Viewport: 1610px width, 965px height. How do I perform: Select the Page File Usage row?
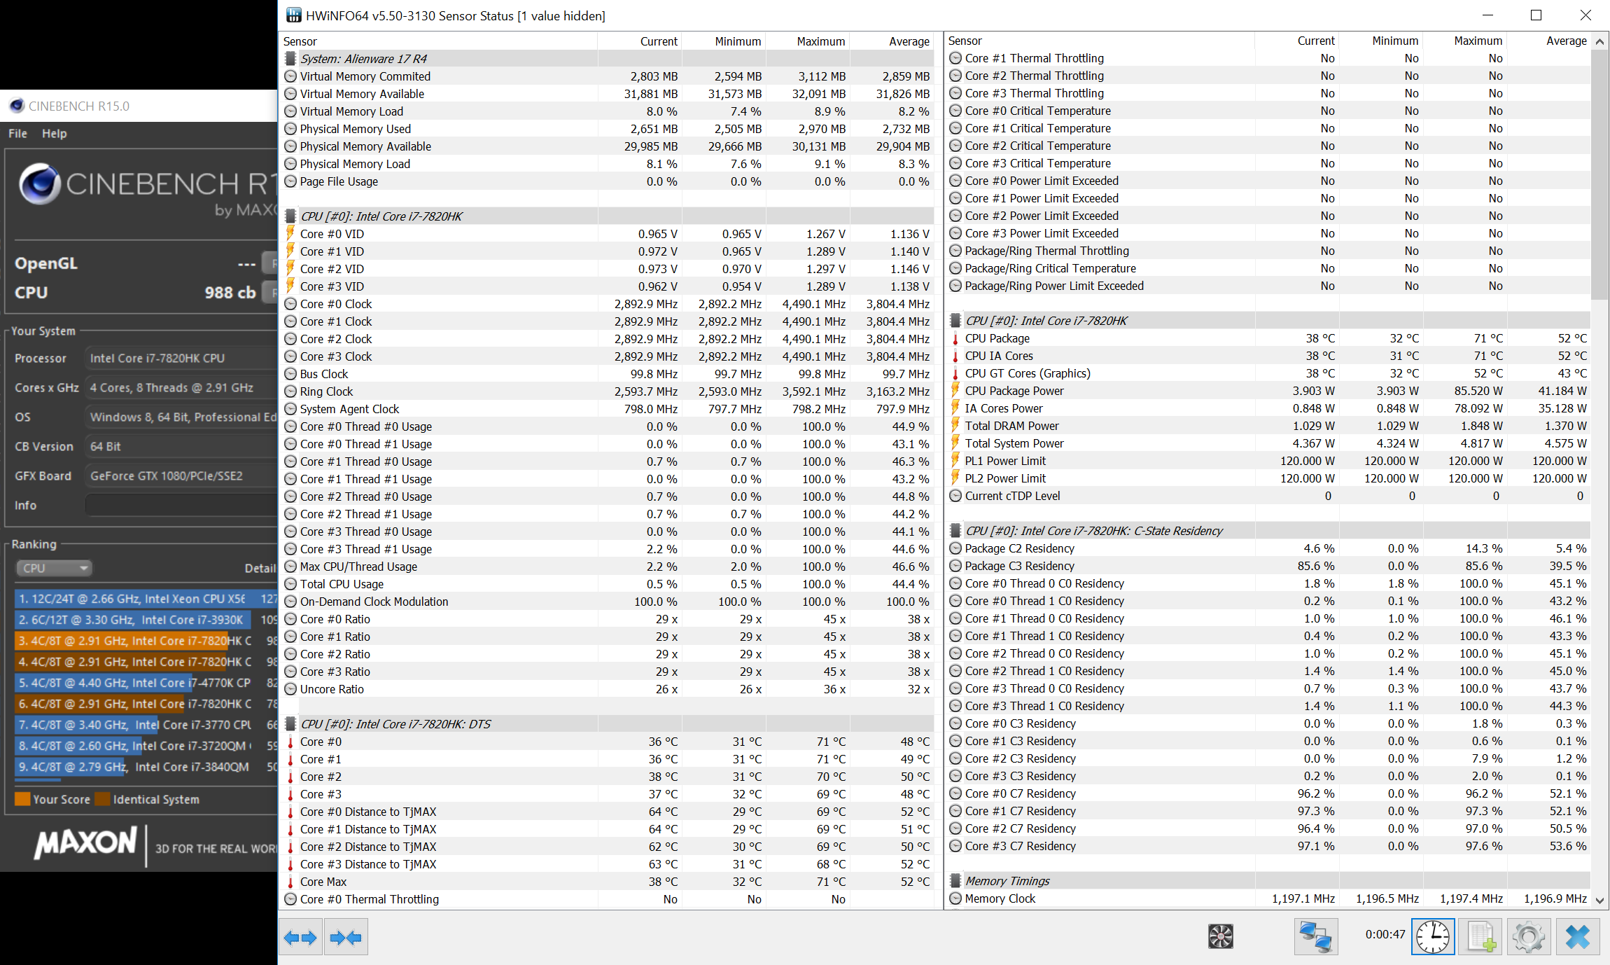[x=608, y=181]
